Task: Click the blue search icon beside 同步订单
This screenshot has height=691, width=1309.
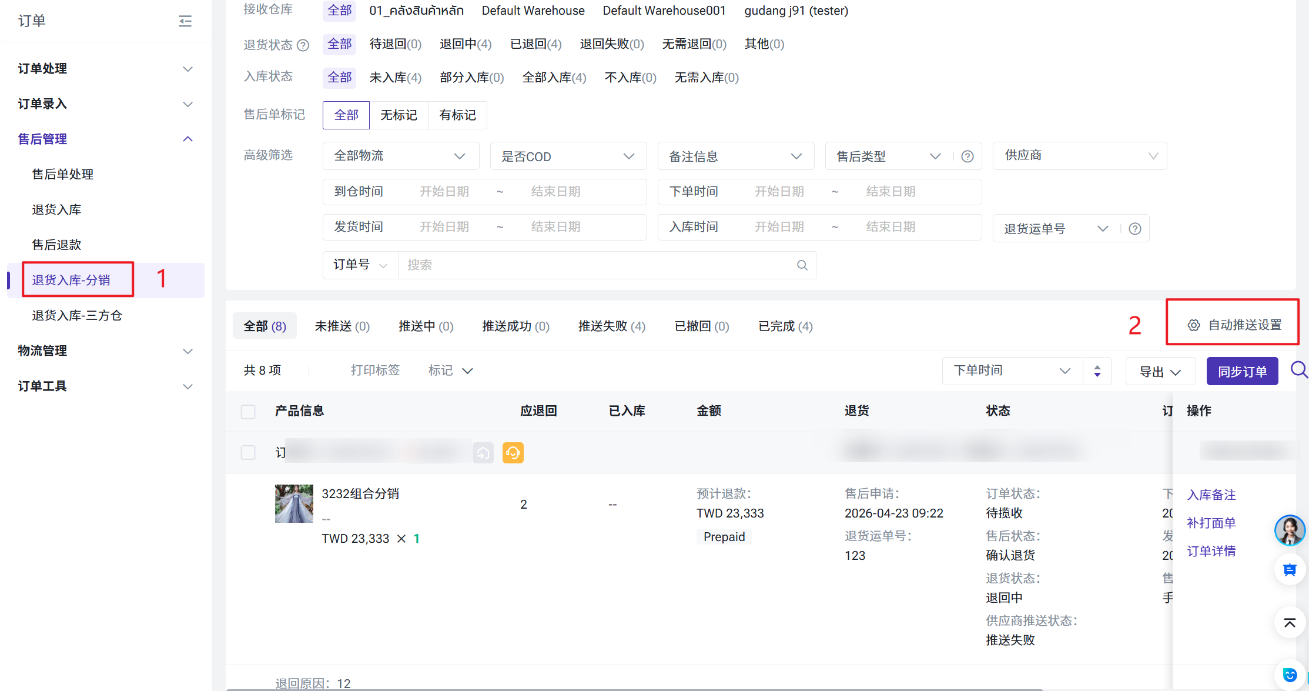Action: [1298, 370]
